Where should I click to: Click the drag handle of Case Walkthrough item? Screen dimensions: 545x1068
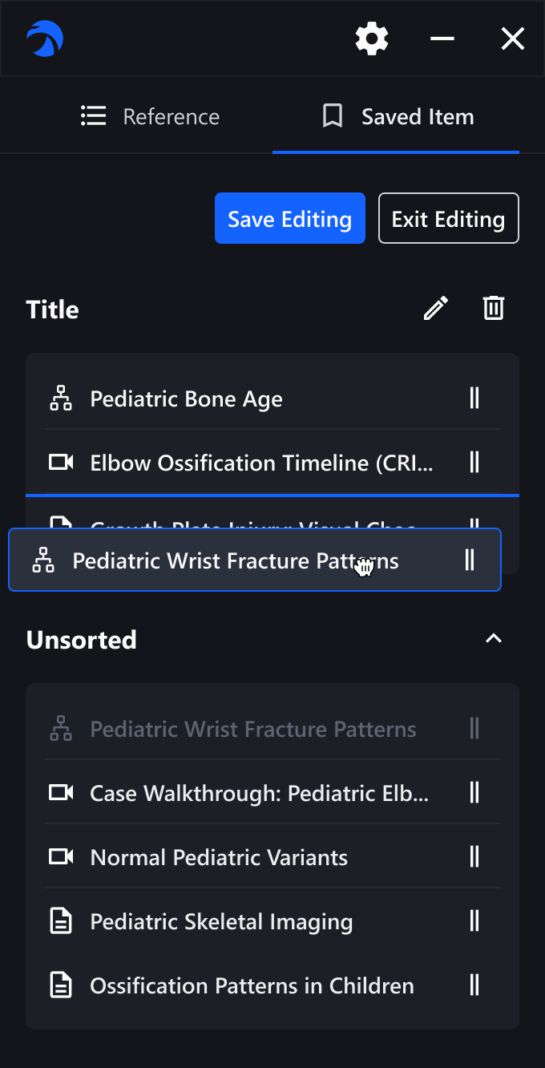pyautogui.click(x=474, y=793)
